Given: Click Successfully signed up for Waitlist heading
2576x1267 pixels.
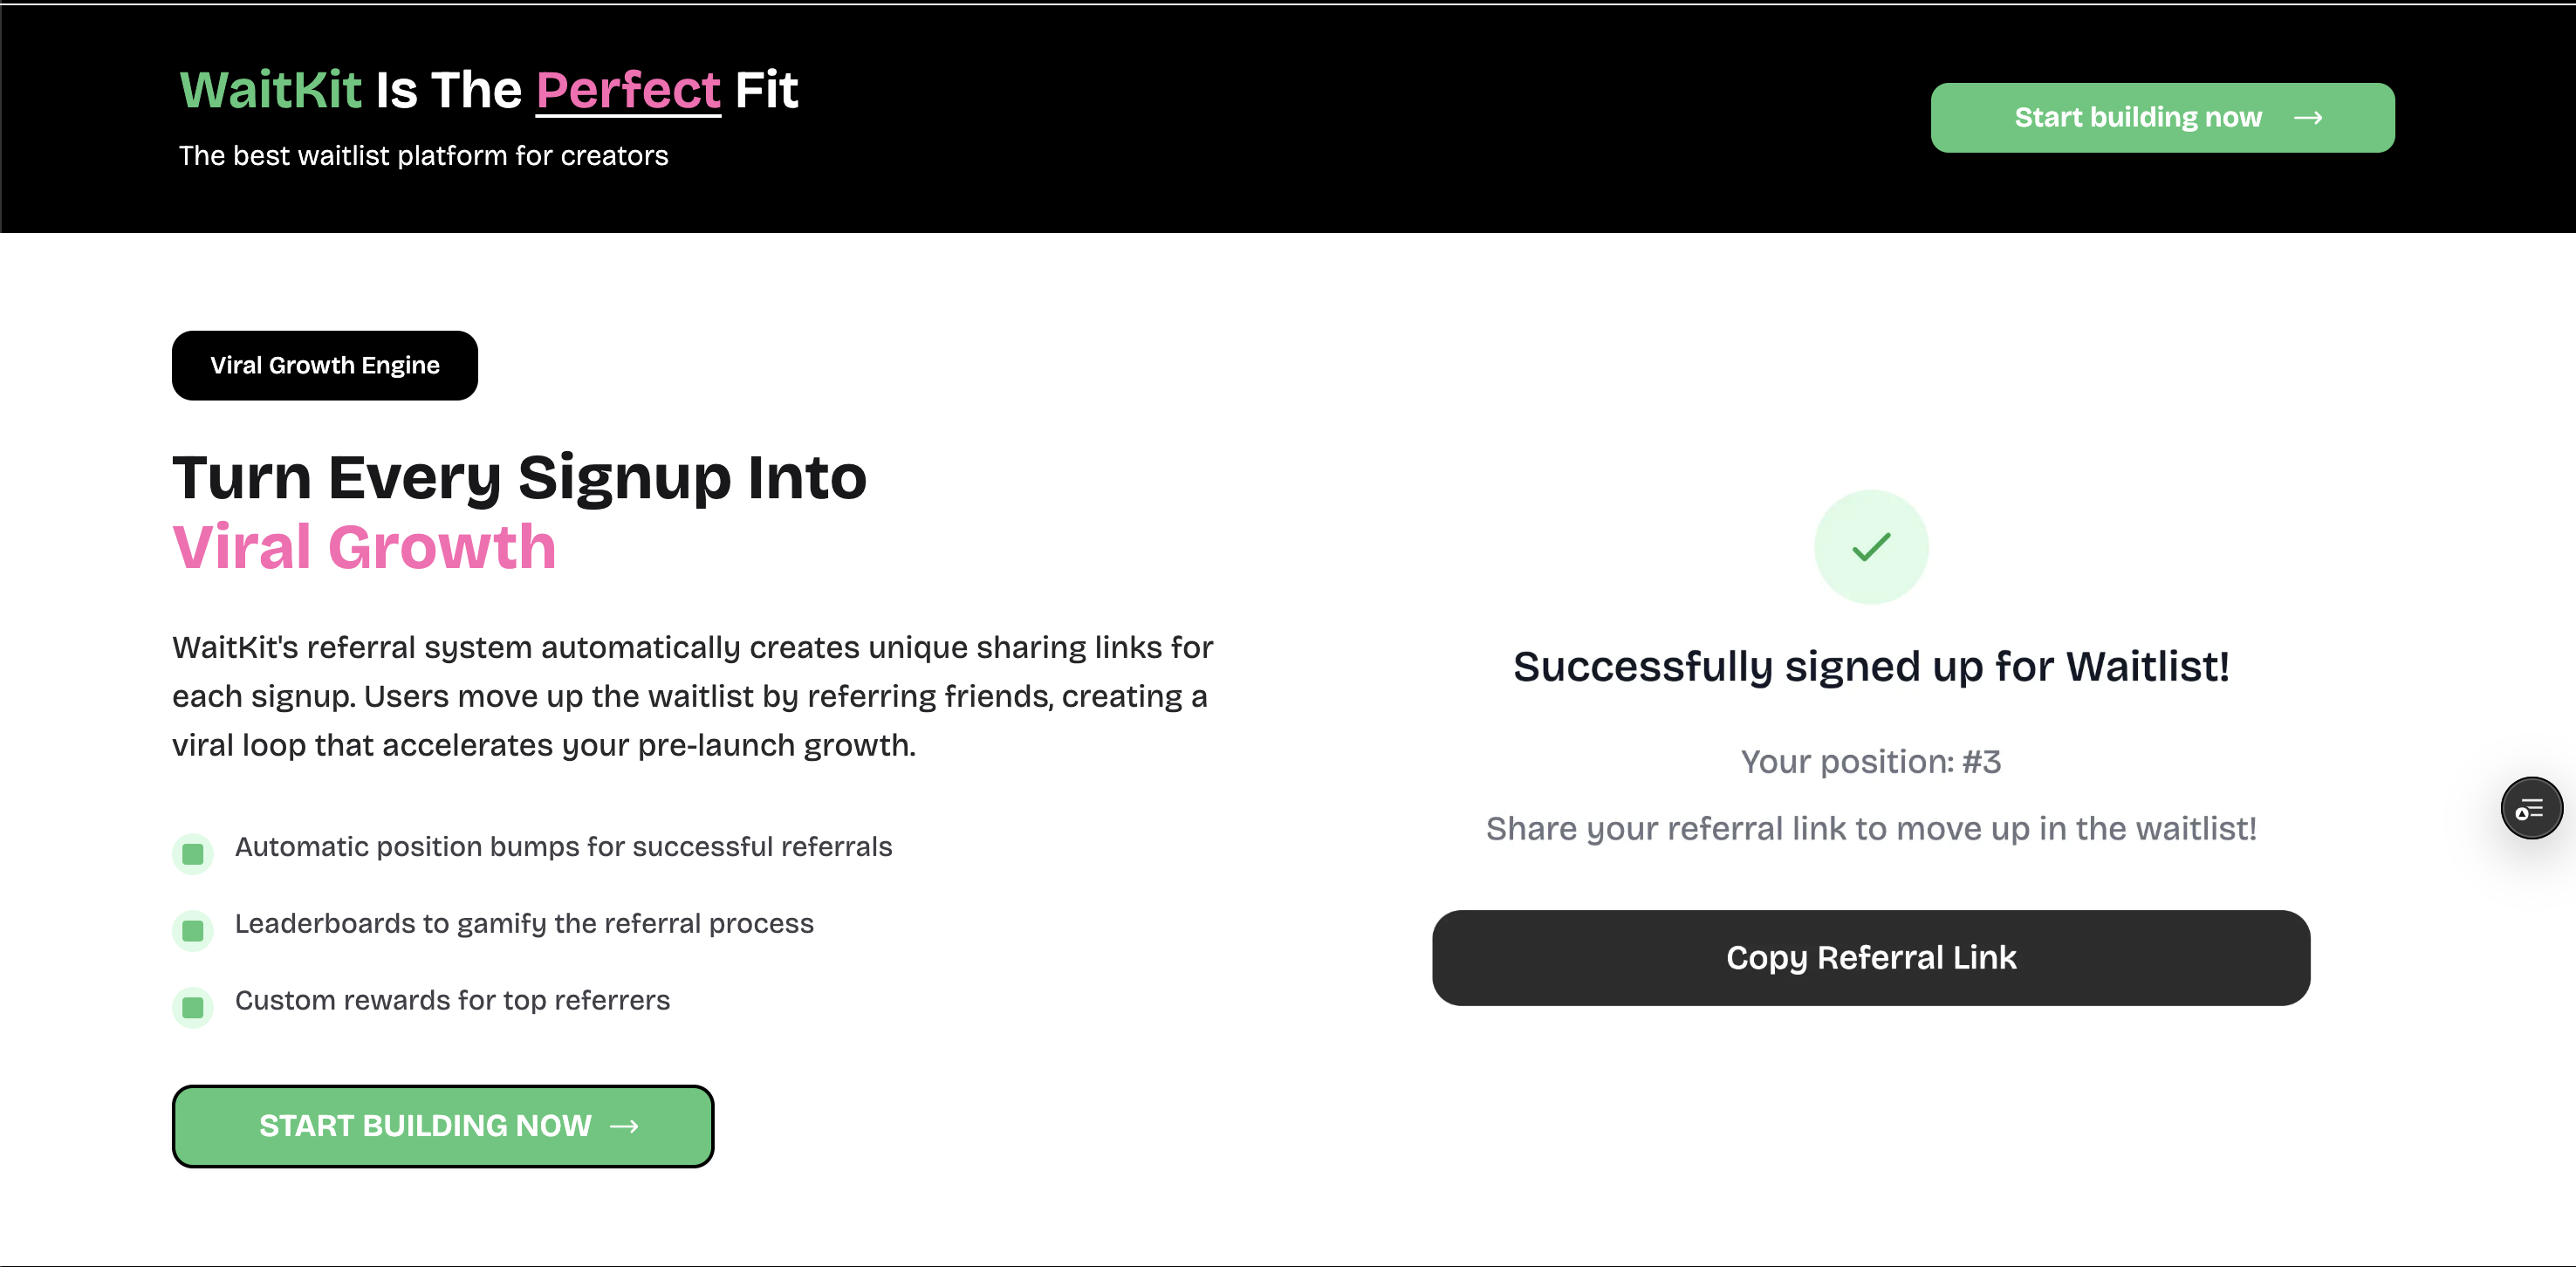Looking at the screenshot, I should point(1870,666).
